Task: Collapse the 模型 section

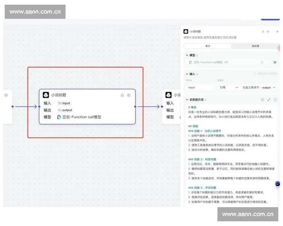Action: click(x=186, y=55)
